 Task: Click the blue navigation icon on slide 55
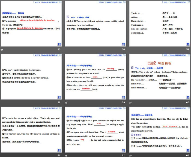59,44
